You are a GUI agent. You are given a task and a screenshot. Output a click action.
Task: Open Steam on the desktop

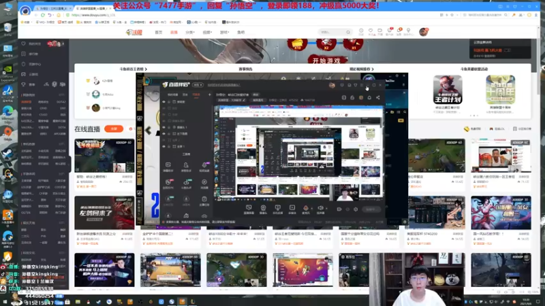[x=7, y=155]
